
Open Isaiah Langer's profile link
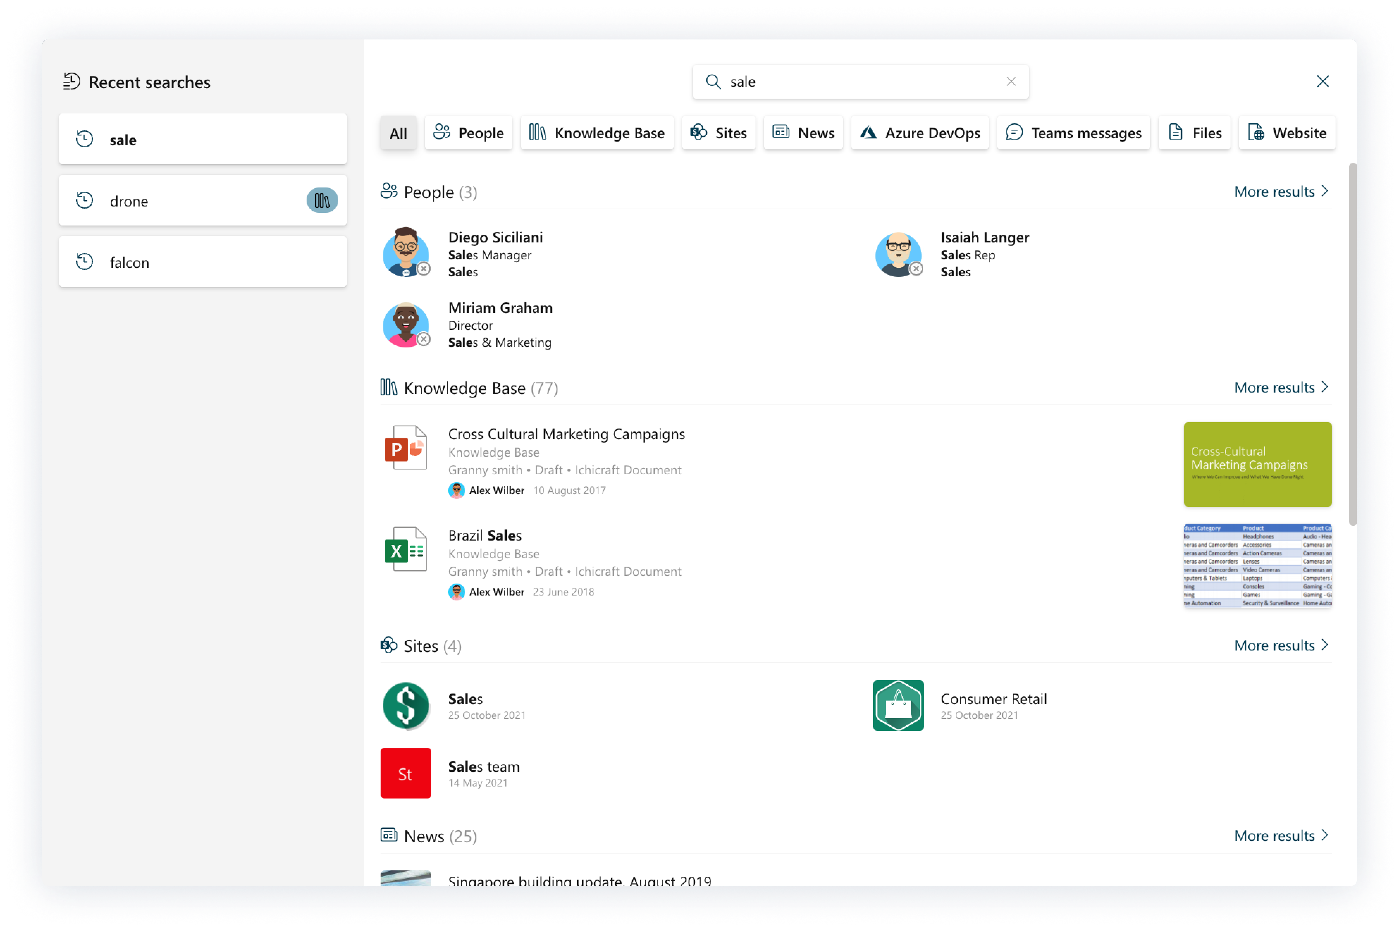985,238
